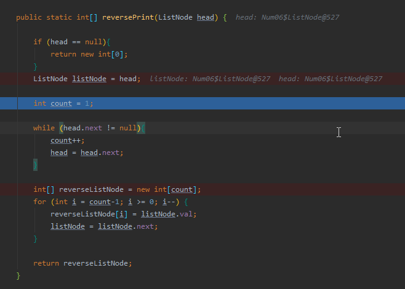Click the 'listNode: Num06$ListNode@527' inline hint

point(210,79)
